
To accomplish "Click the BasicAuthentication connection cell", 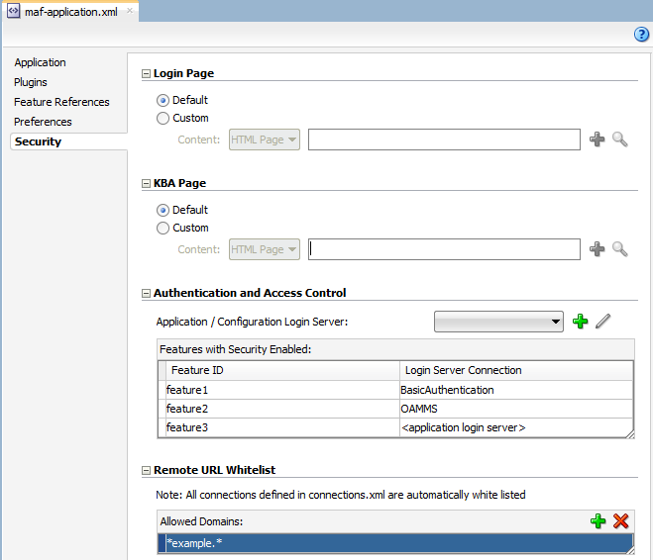I will pyautogui.click(x=516, y=390).
